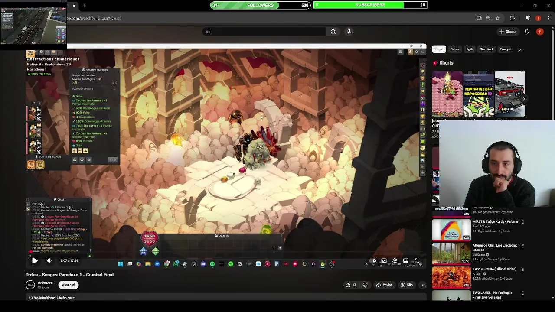Click the Dofus Songes Paradoxe video title
This screenshot has height=312, width=555.
pos(69,275)
